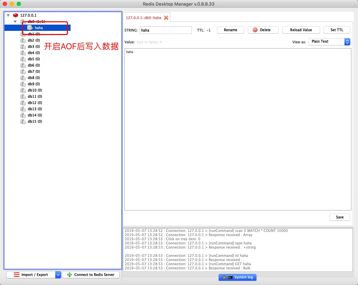Click the db7 database icon

tap(23, 71)
